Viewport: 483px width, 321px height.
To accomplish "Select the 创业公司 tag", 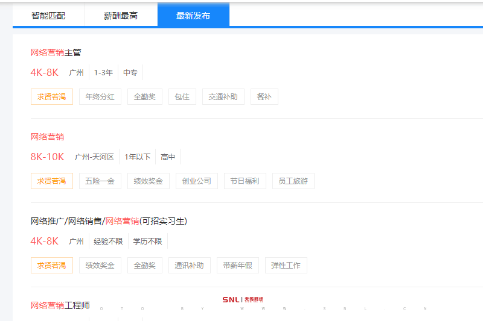I will pos(196,181).
